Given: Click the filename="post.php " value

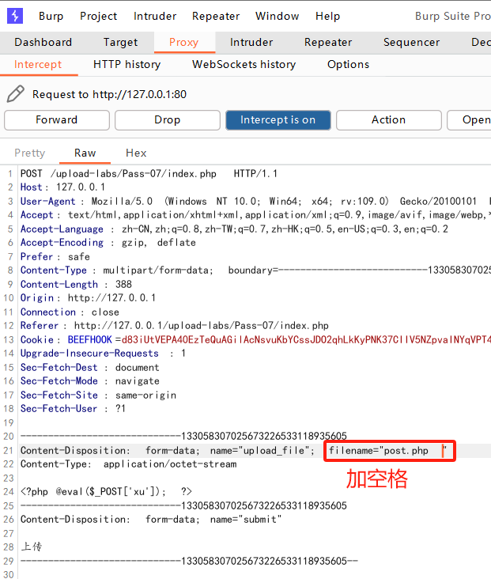Looking at the screenshot, I should [387, 451].
